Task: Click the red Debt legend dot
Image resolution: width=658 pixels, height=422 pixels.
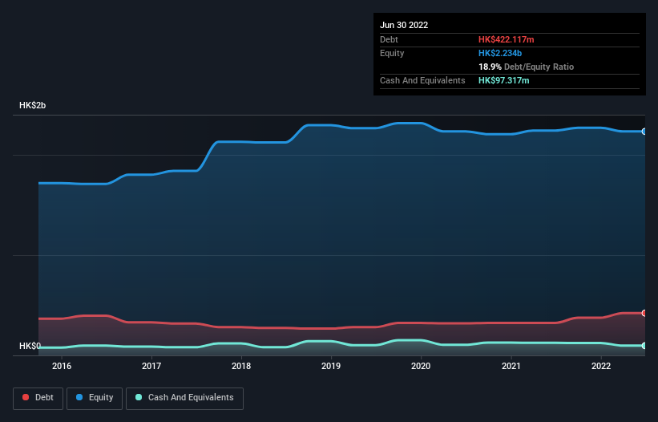Action: (26, 397)
